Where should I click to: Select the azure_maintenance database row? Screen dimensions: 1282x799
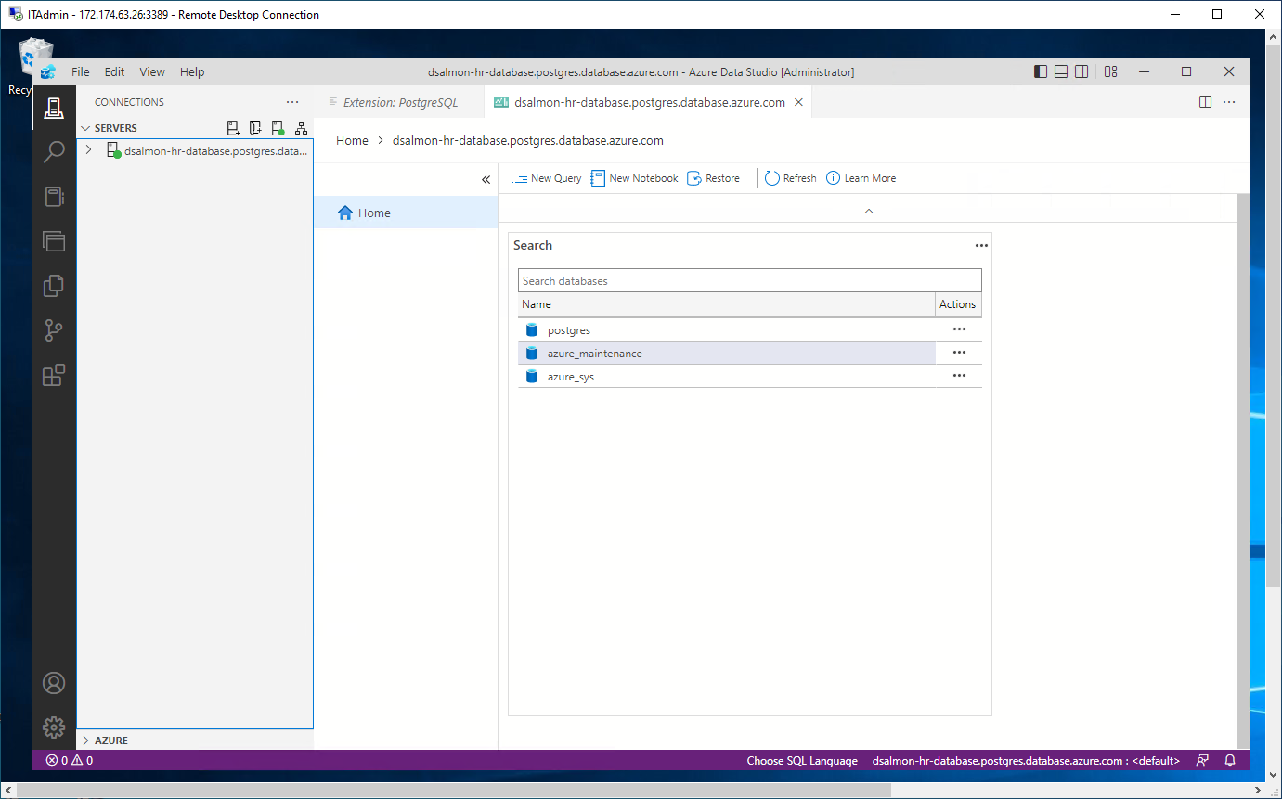(x=749, y=353)
